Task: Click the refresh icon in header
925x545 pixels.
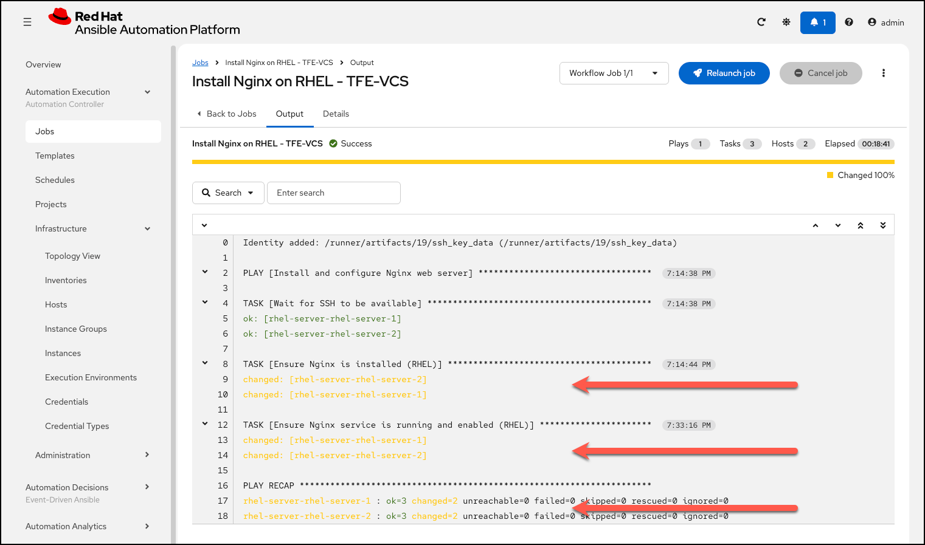Action: pos(761,22)
